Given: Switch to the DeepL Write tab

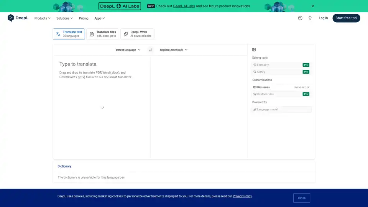Looking at the screenshot, I should [137, 34].
